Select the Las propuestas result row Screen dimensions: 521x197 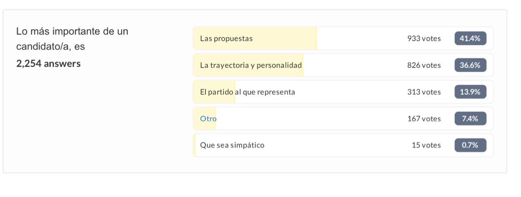coord(343,39)
